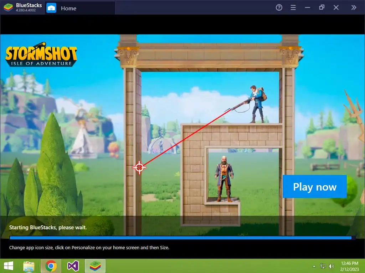Open Google Chrome from the taskbar
Screen dimensions: 365x273
click(x=51, y=266)
